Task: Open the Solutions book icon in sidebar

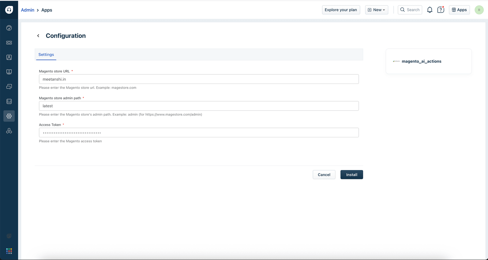Action: click(9, 72)
